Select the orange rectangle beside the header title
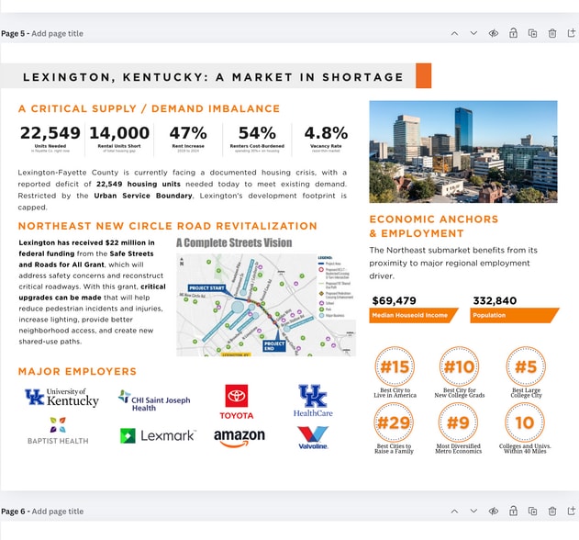 [423, 76]
